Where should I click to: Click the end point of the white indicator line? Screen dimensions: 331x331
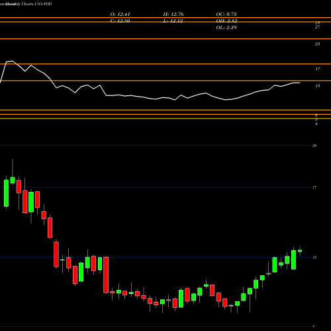coord(299,83)
